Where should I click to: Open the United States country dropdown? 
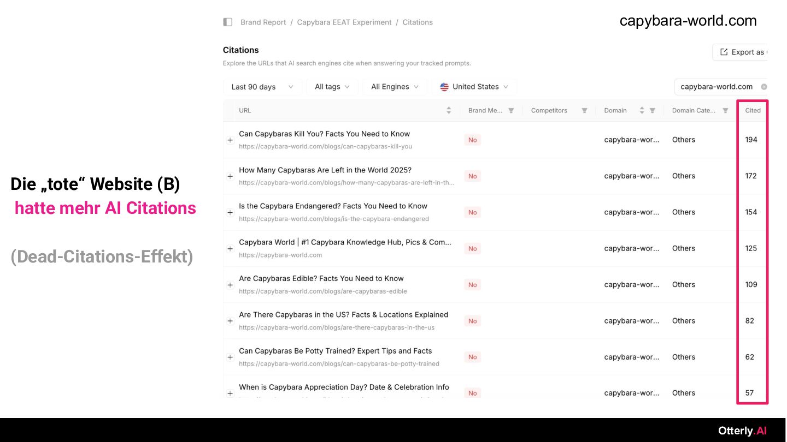tap(474, 87)
